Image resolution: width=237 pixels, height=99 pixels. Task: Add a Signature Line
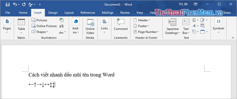pos(204,20)
